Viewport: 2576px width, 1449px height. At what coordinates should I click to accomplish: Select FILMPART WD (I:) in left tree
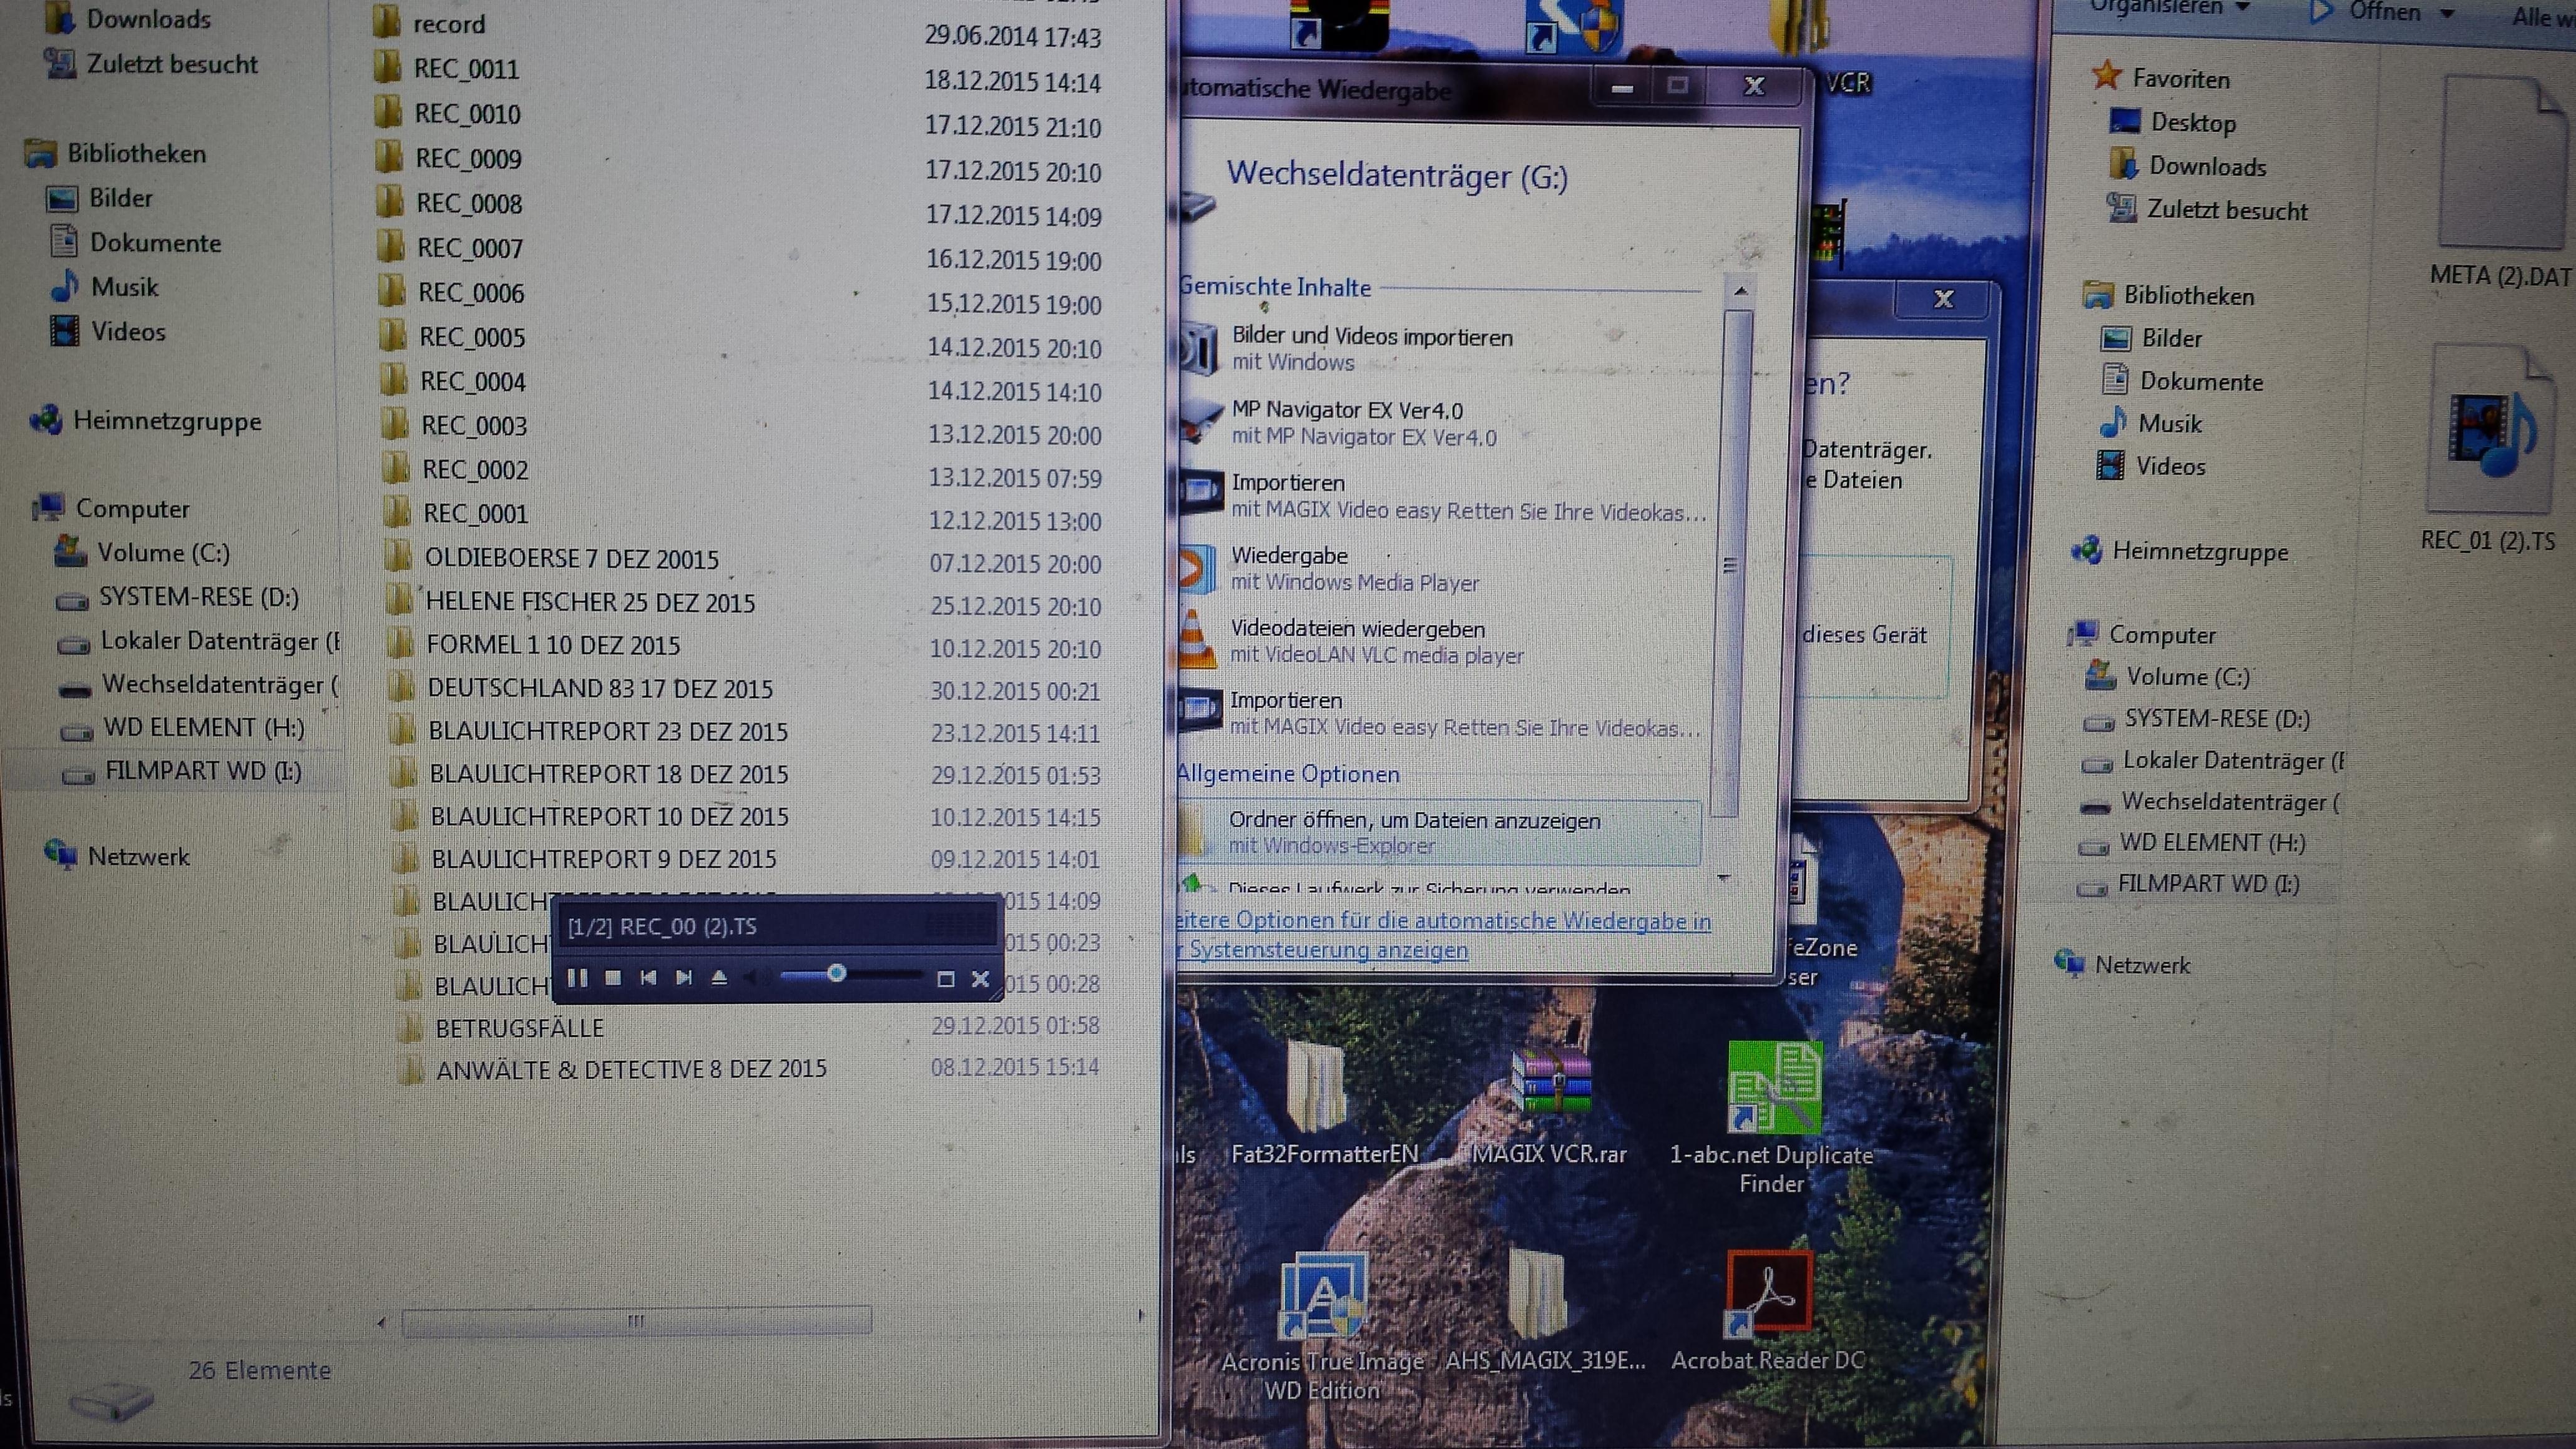202,771
